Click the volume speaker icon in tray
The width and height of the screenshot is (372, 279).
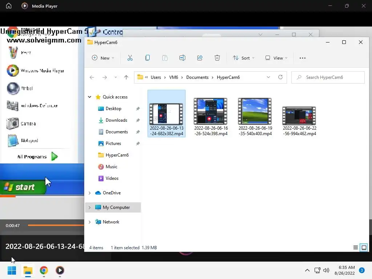click(327, 270)
